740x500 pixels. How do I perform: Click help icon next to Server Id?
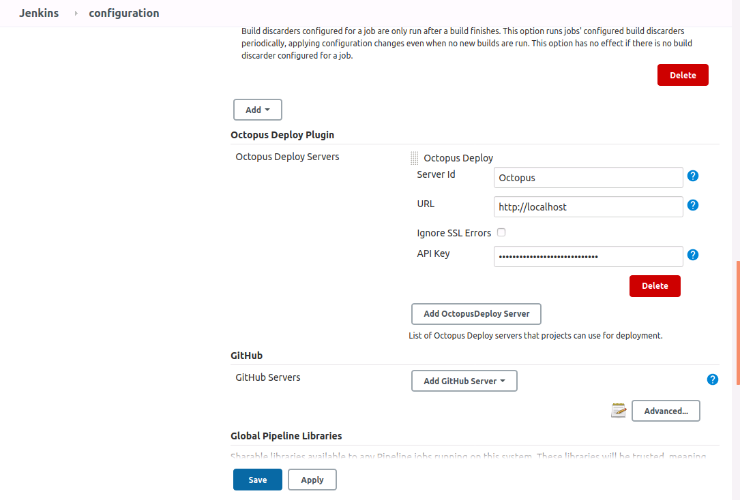(693, 176)
